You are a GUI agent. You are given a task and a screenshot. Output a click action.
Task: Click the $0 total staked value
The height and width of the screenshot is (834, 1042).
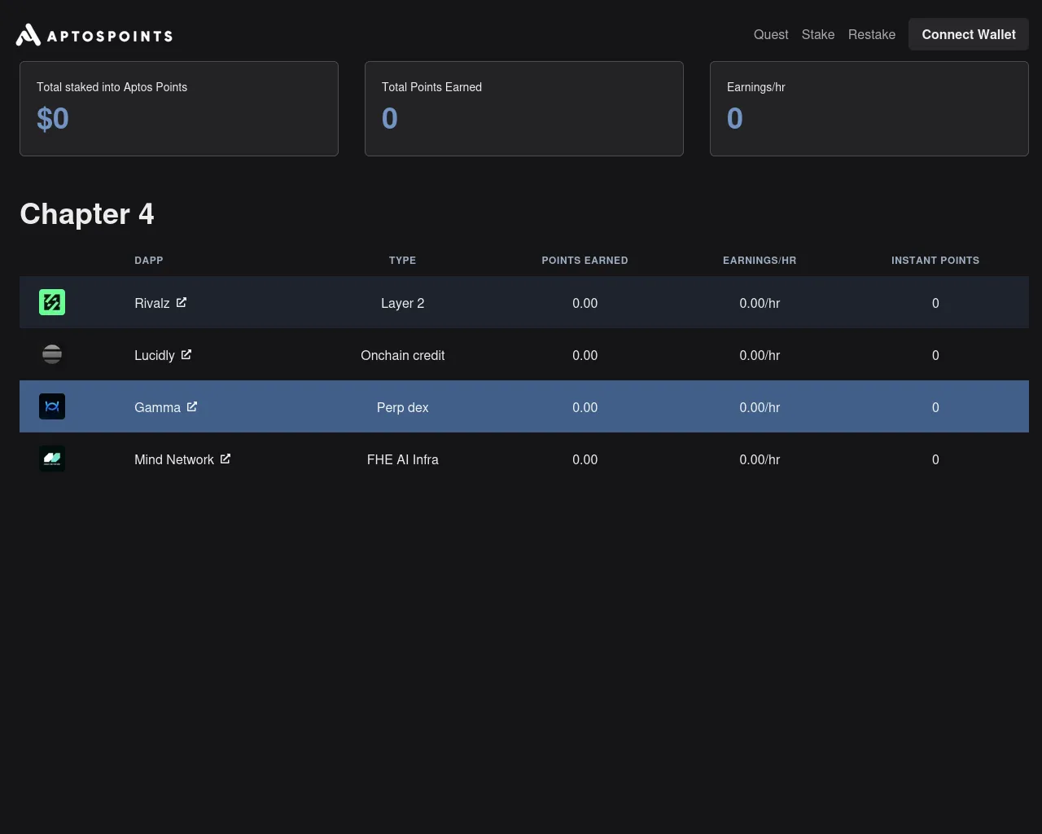coord(53,119)
